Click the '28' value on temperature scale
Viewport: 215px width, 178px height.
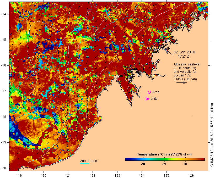143,164
